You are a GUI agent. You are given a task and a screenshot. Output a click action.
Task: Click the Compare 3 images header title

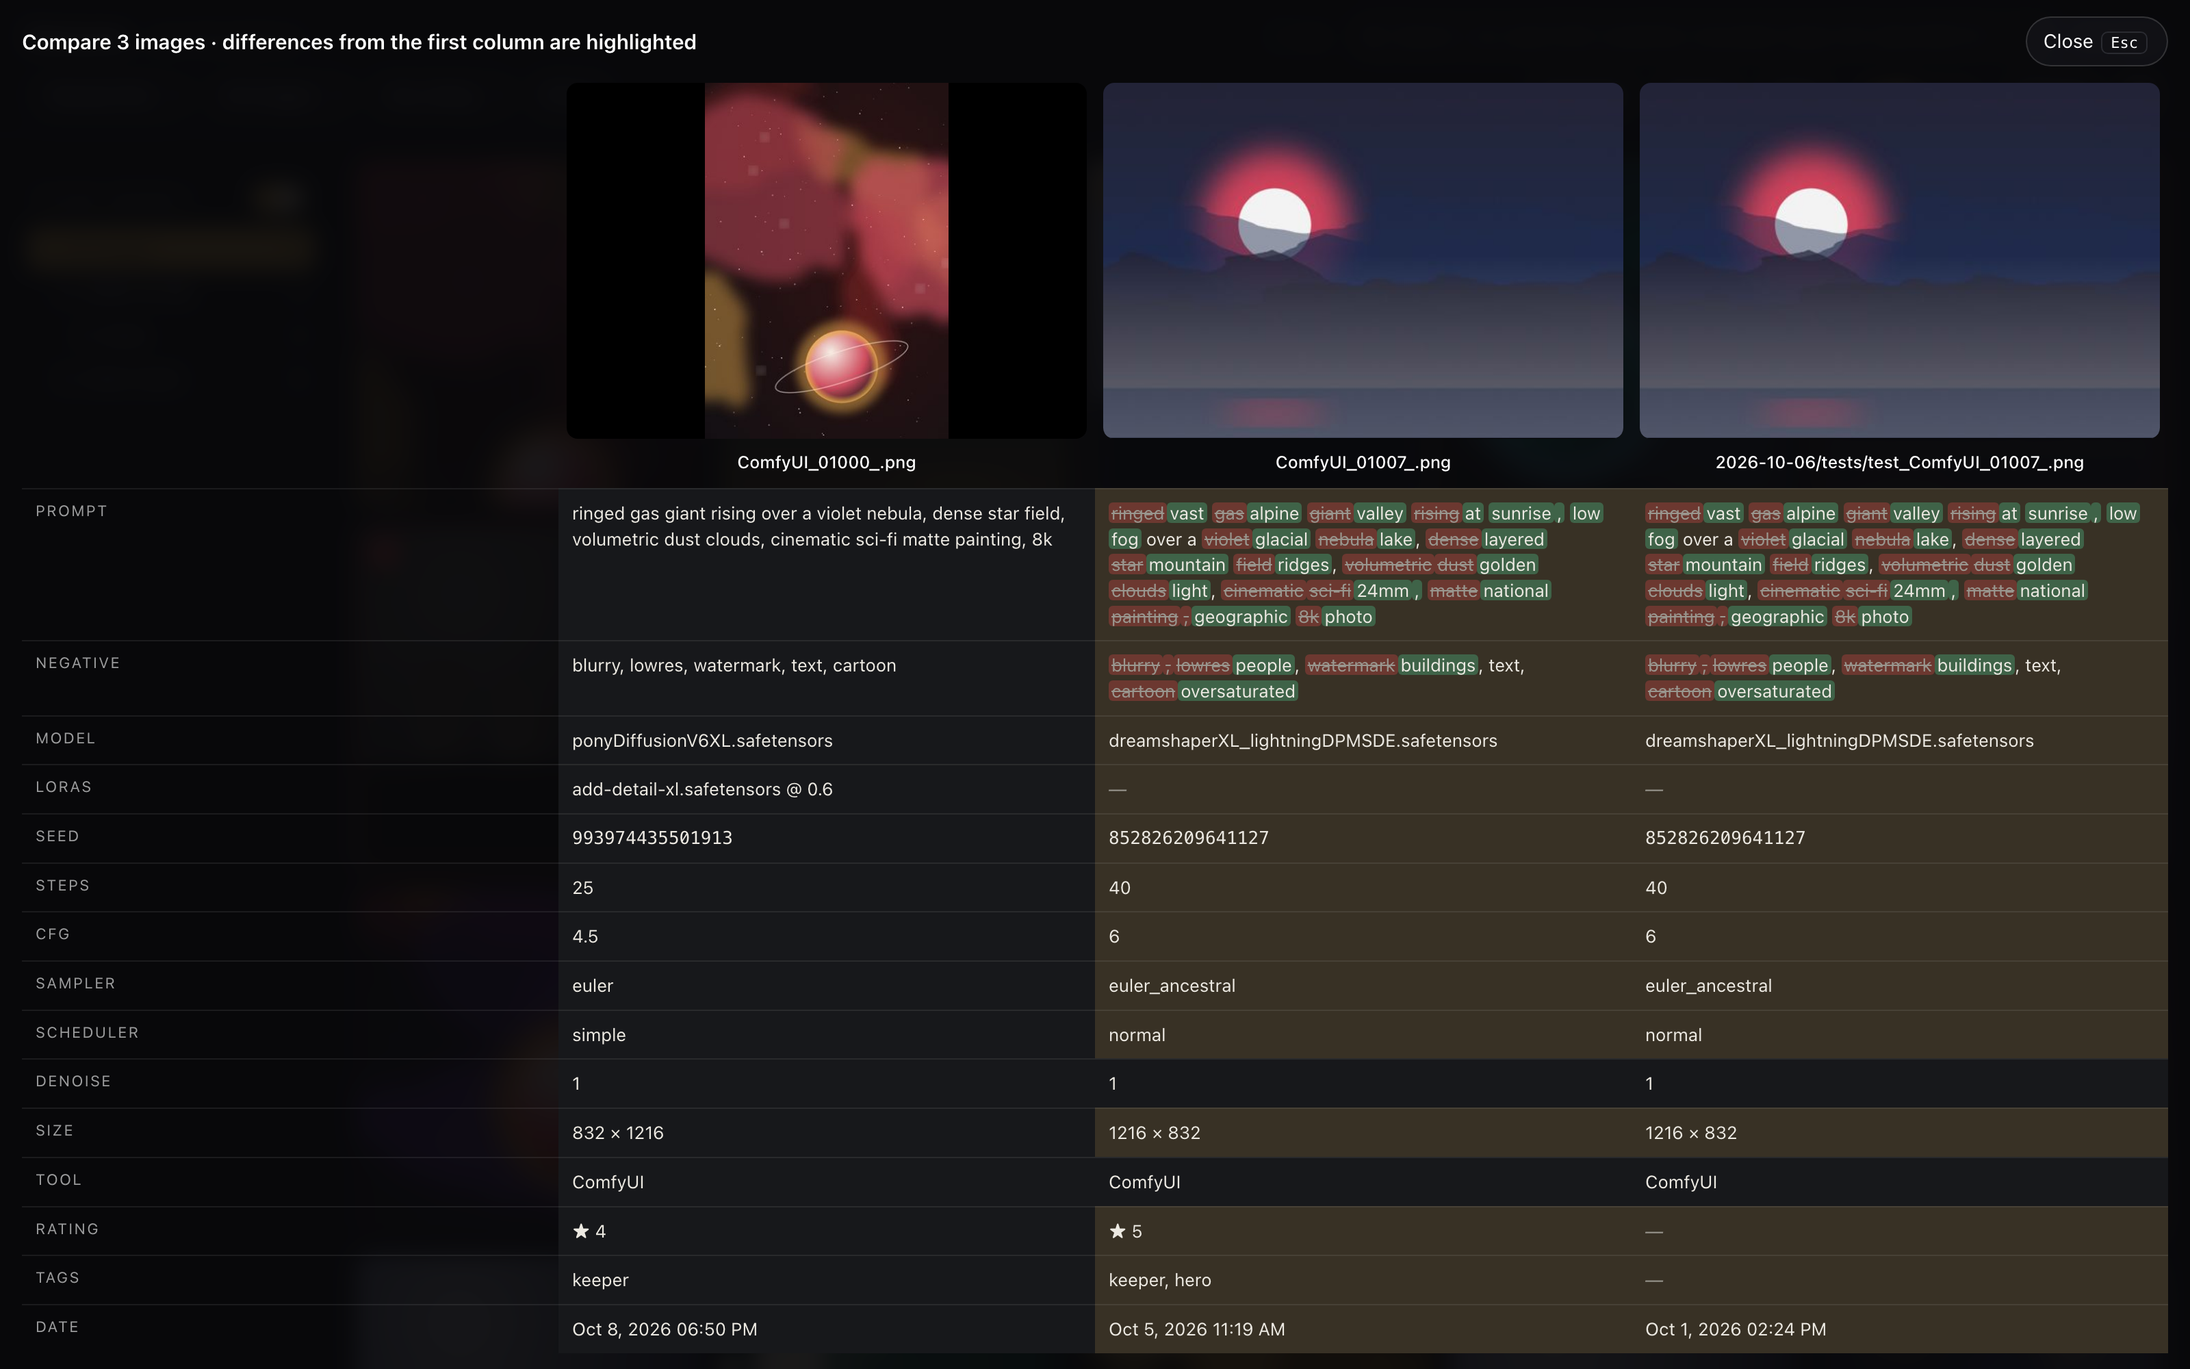point(359,42)
